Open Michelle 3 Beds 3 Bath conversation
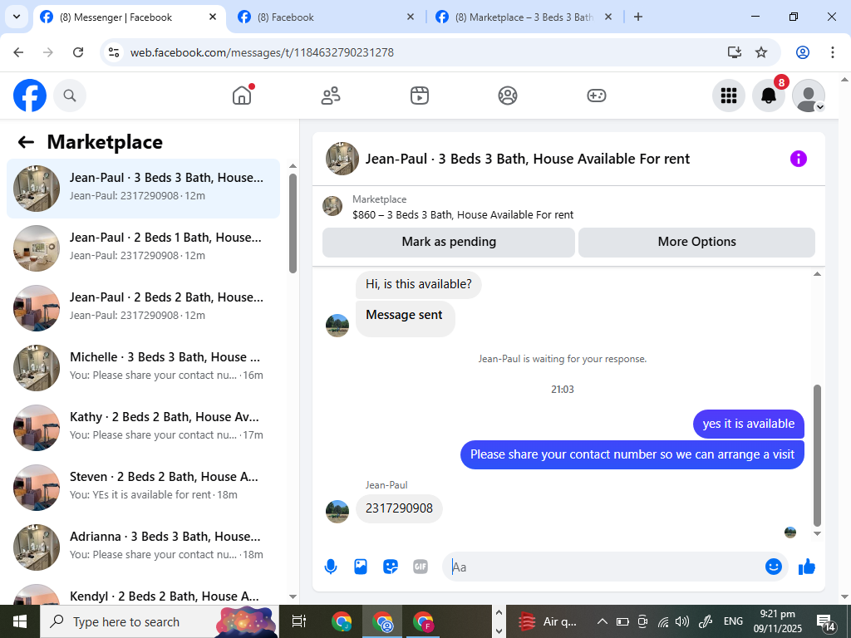The width and height of the screenshot is (851, 638). (x=143, y=368)
